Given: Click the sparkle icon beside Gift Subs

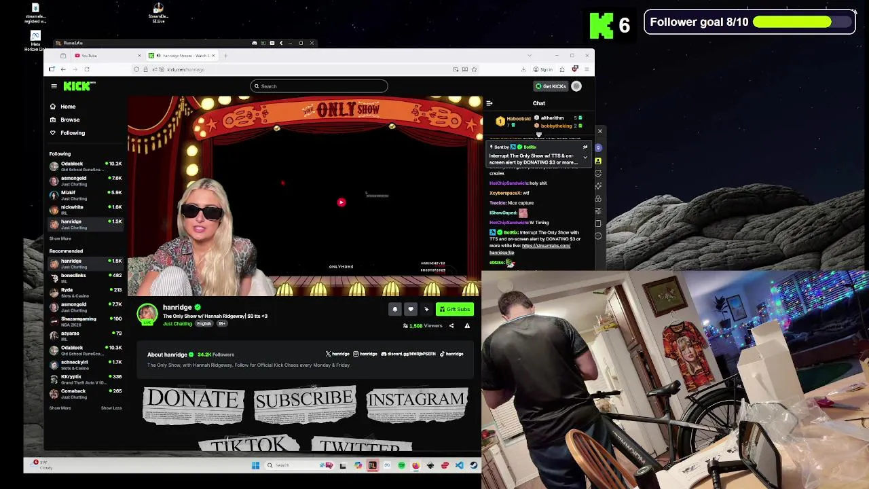Looking at the screenshot, I should click(426, 309).
